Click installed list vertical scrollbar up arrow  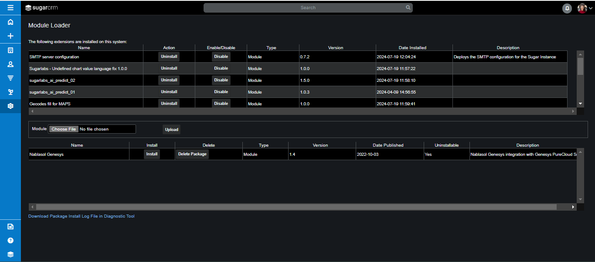pos(580,54)
